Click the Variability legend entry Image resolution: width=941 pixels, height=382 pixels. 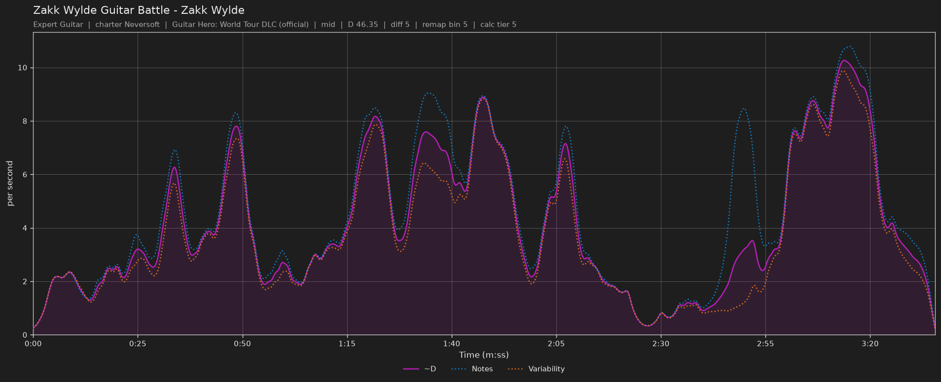[x=536, y=369]
